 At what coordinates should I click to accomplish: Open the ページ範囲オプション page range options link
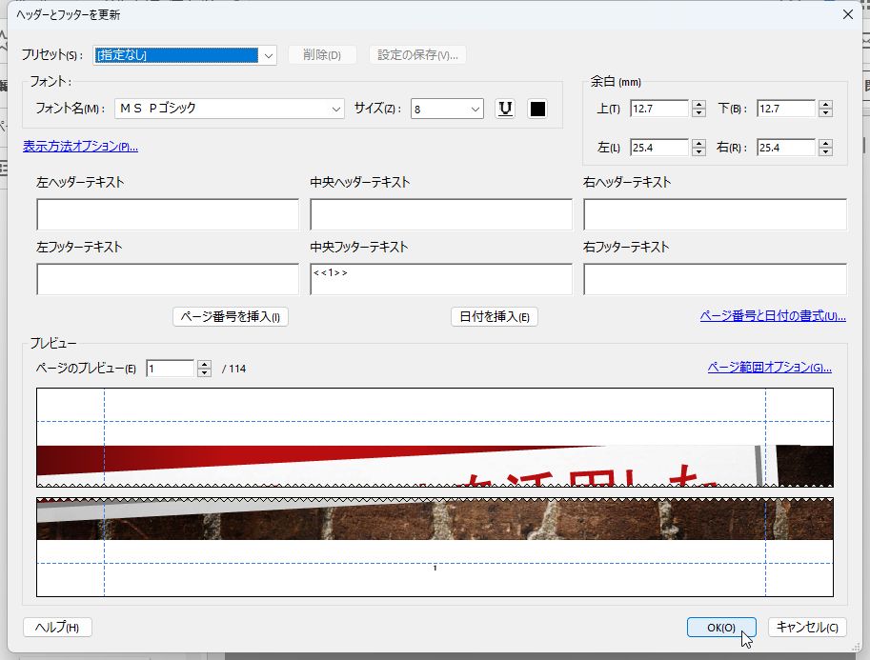[770, 367]
